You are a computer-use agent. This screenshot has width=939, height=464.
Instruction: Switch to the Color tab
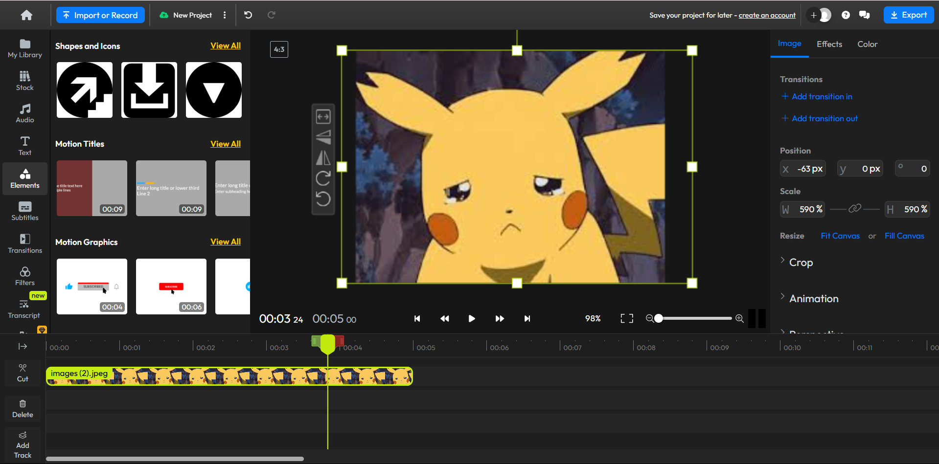pyautogui.click(x=867, y=44)
